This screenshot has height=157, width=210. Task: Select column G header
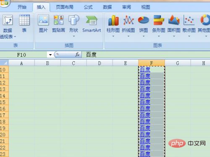178,63
